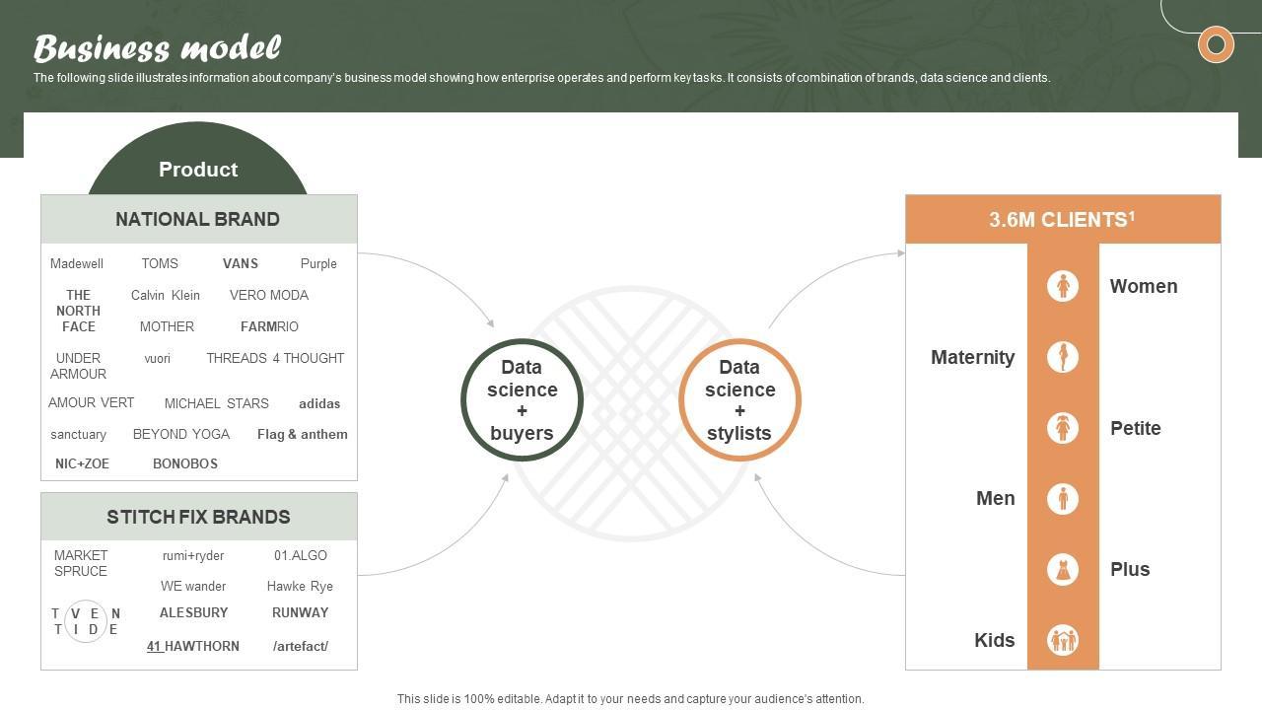The width and height of the screenshot is (1262, 710).
Task: Click the WE wander brand name
Action: pos(193,586)
